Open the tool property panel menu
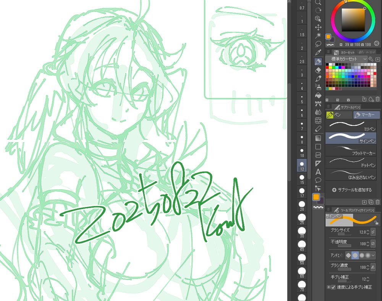The height and width of the screenshot is (301, 382). pyautogui.click(x=328, y=209)
